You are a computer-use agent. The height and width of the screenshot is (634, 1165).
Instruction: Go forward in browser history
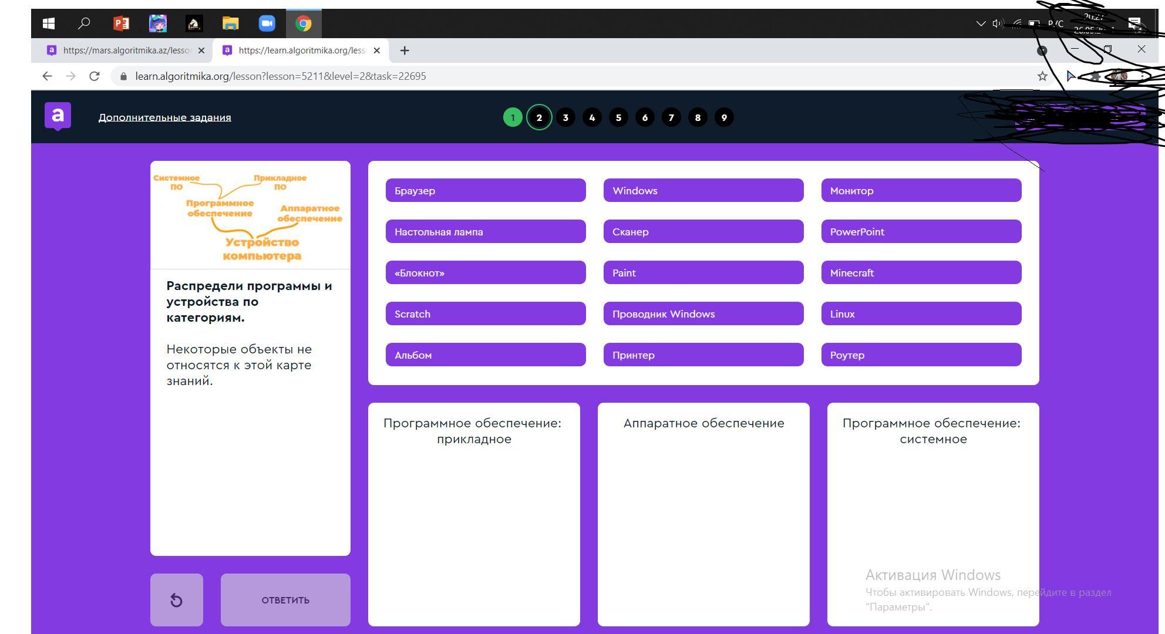coord(70,76)
